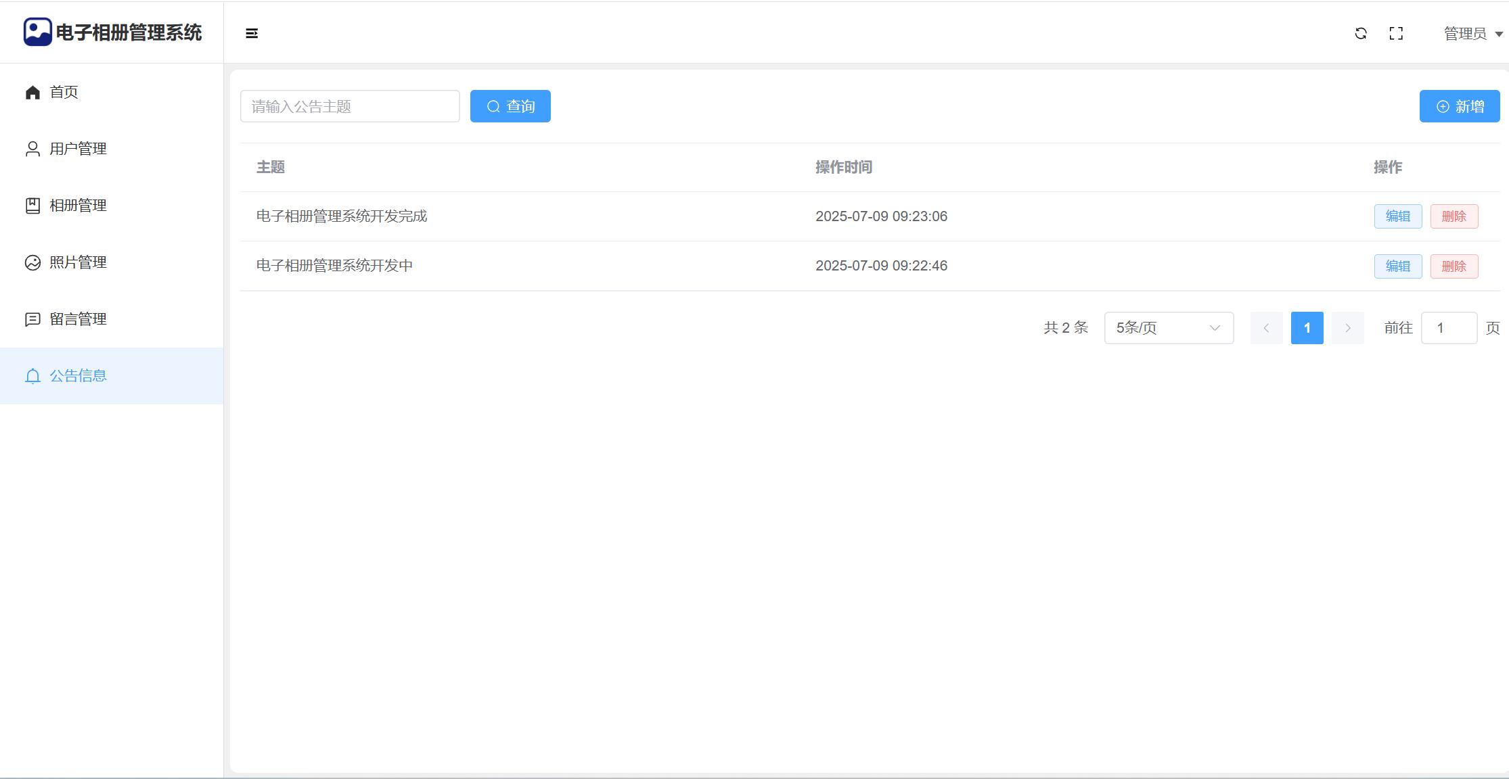This screenshot has height=779, width=1509.
Task: Toggle fullscreen mode icon
Action: (1396, 33)
